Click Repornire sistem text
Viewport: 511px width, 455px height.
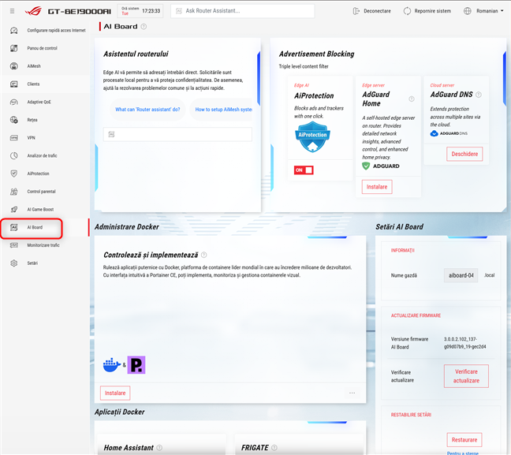[x=432, y=11]
